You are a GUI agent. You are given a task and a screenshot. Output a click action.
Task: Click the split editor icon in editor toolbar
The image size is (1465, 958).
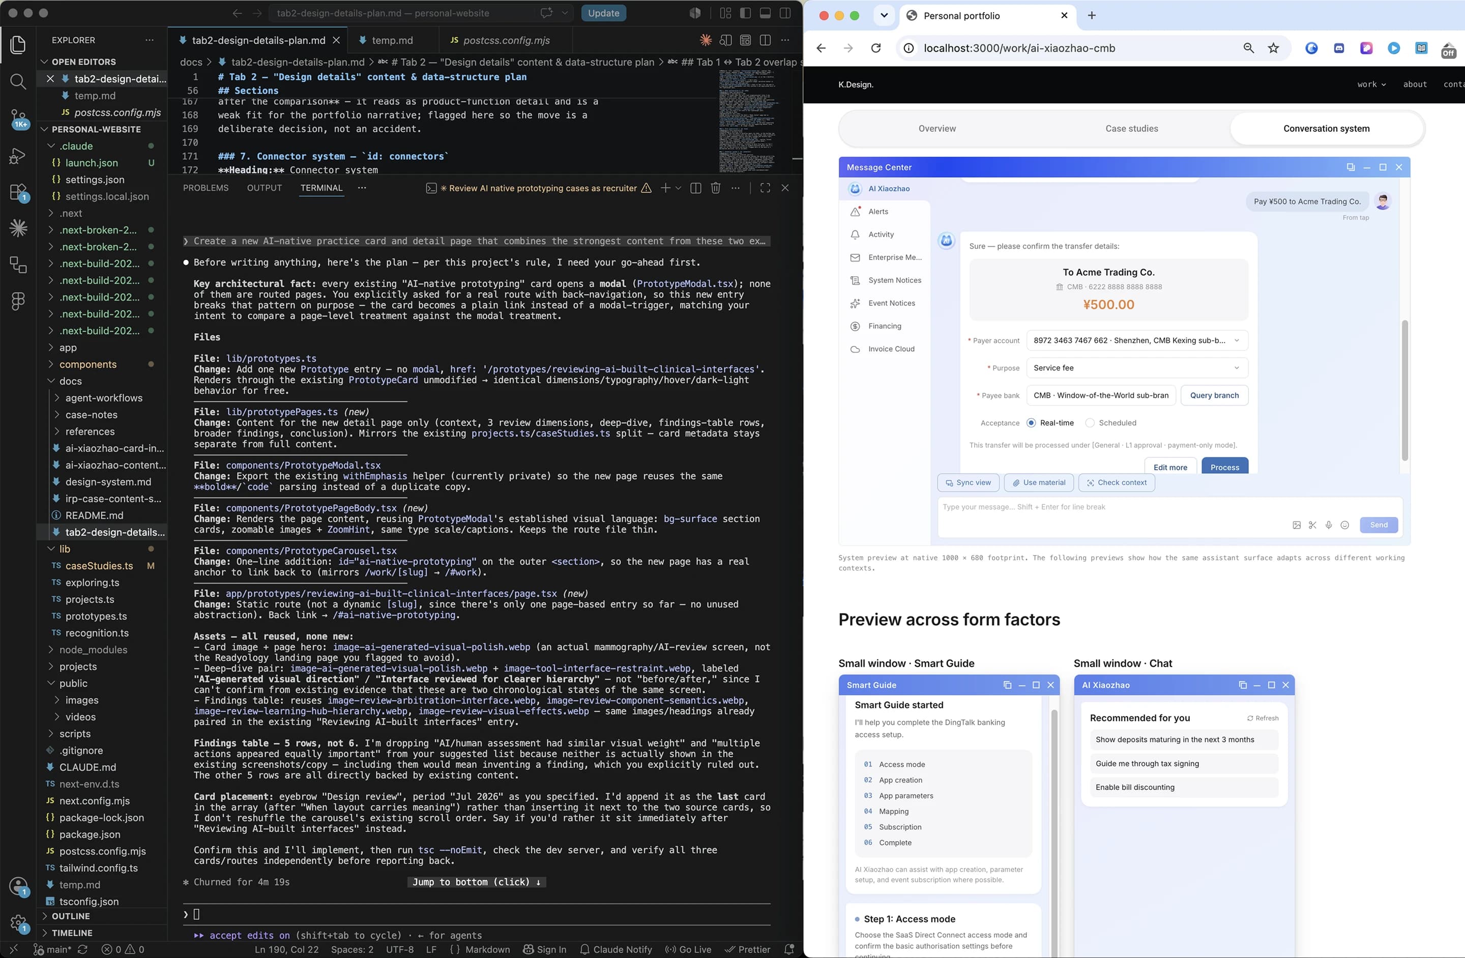click(765, 40)
